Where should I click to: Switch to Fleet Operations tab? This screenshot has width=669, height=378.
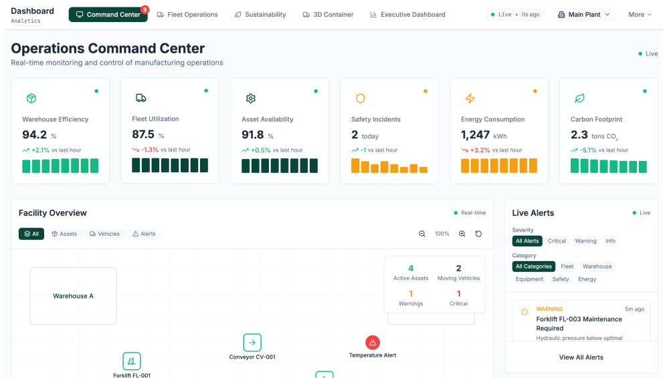[187, 15]
